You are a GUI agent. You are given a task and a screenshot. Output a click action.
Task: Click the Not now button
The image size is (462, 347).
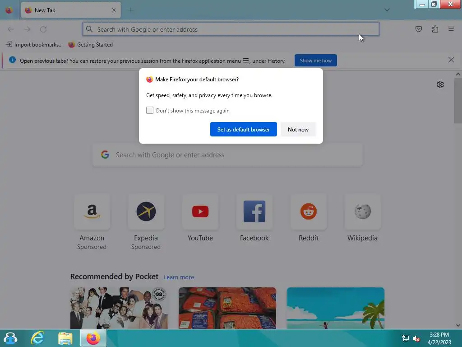[x=298, y=129]
